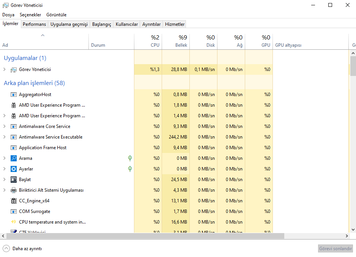Sort by the Durum column header

click(111, 41)
